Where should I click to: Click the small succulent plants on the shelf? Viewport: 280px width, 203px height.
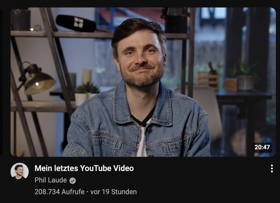click(x=87, y=88)
